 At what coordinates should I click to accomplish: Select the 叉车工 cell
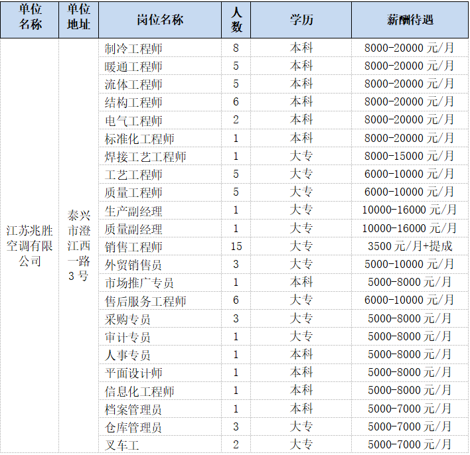(x=160, y=444)
